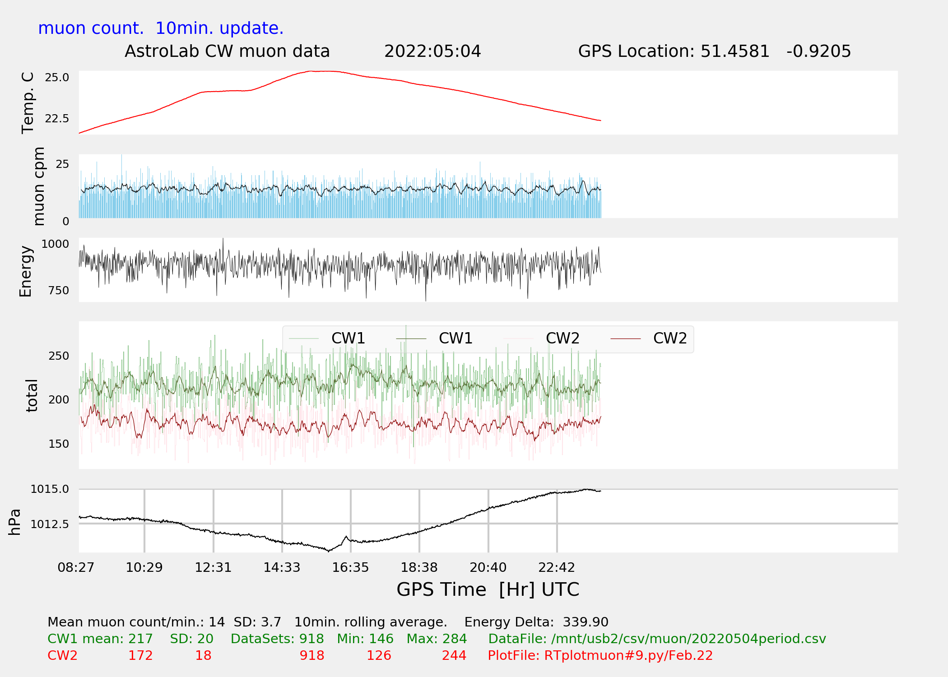This screenshot has width=948, height=677.
Task: Click the red CW2 min '126'
Action: click(379, 656)
